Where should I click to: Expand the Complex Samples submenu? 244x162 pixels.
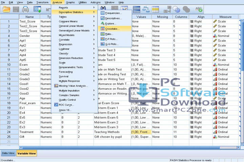[x=74, y=95]
